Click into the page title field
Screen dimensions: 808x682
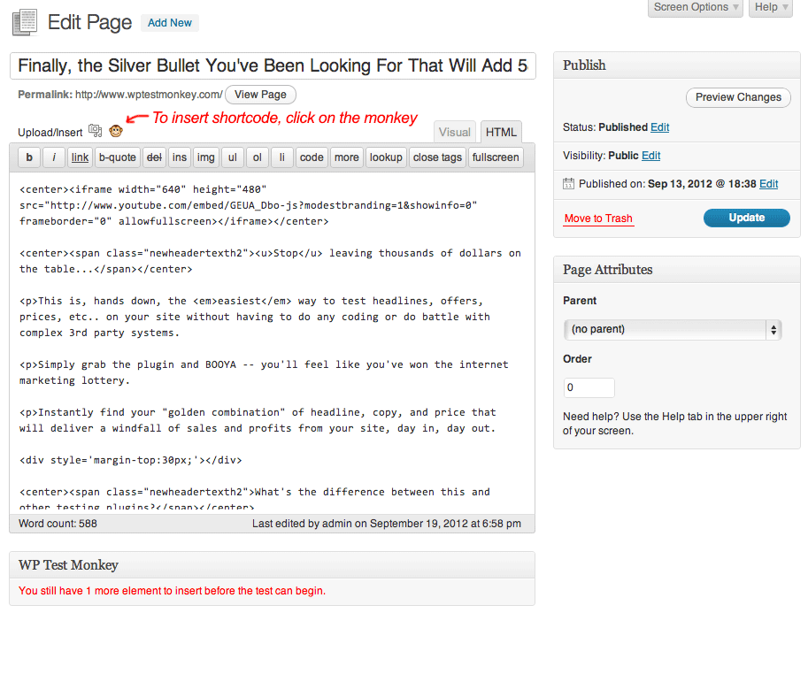coord(273,66)
